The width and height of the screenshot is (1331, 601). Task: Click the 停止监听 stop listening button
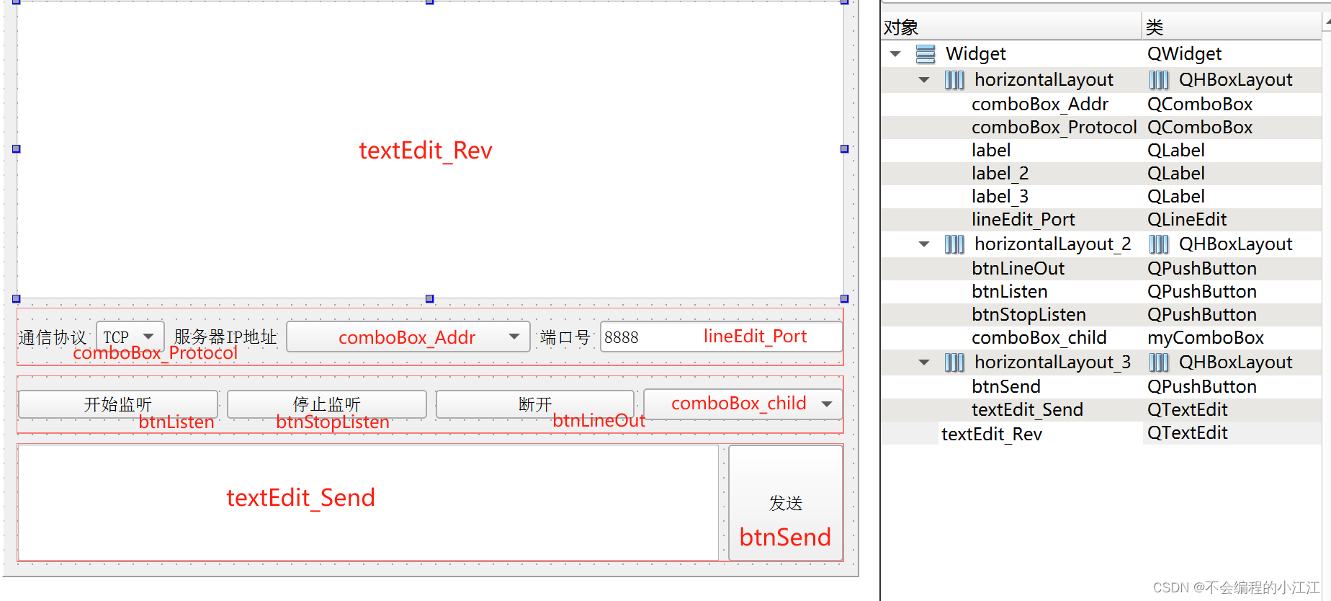click(x=327, y=404)
